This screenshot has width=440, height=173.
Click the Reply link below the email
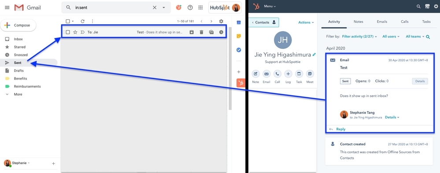pyautogui.click(x=340, y=129)
